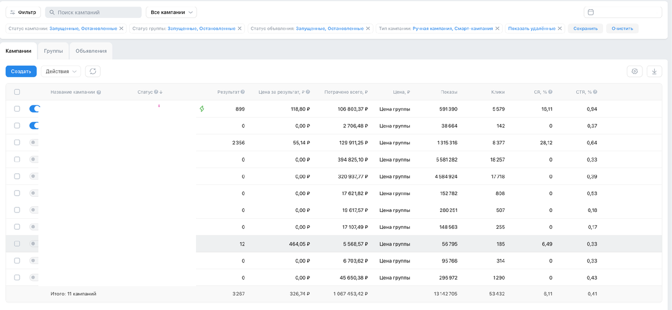
Task: Click the 0,94 CTR value
Action: click(x=591, y=109)
